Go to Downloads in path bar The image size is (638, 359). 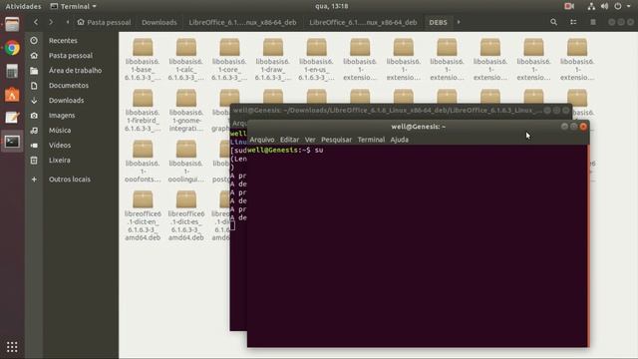point(159,22)
